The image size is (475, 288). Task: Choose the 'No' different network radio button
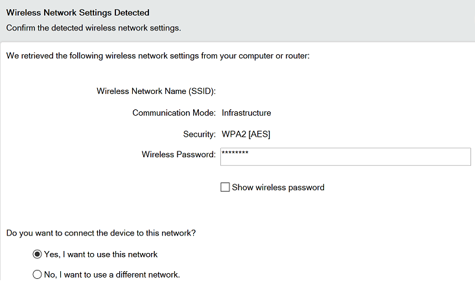click(x=37, y=274)
